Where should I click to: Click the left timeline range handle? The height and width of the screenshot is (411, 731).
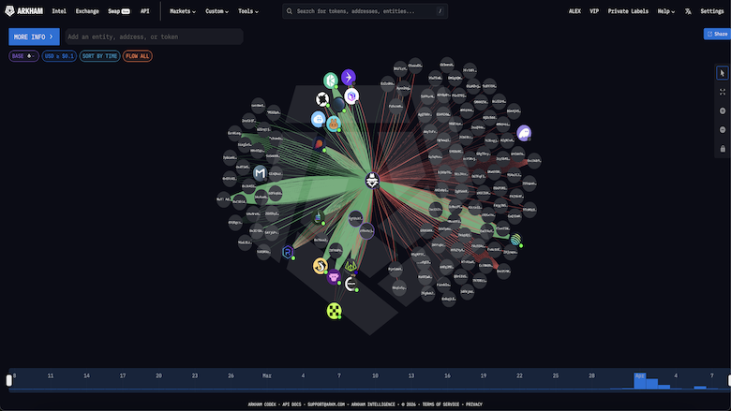pos(8,380)
